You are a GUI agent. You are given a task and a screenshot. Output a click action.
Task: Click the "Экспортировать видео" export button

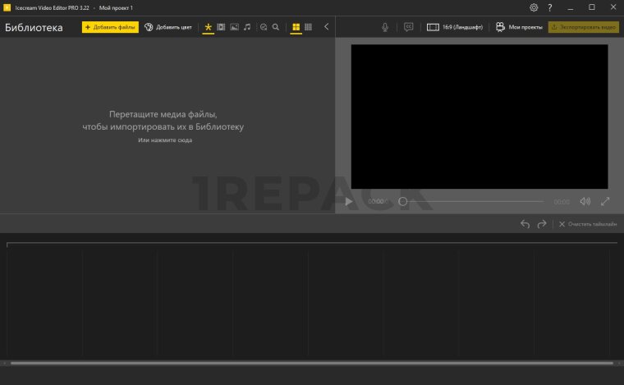click(x=583, y=27)
